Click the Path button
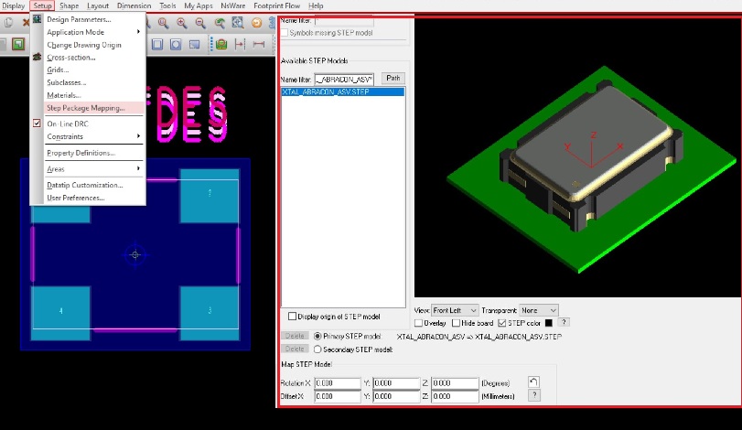The width and height of the screenshot is (742, 430). point(393,79)
